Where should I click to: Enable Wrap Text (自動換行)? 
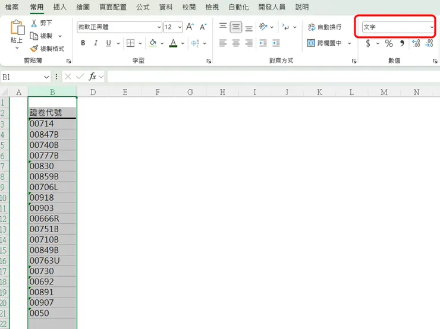point(325,27)
